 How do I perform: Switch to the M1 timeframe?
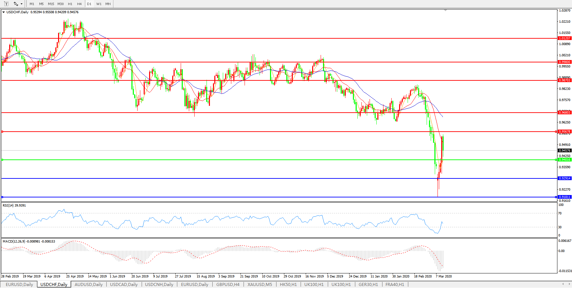32,4
